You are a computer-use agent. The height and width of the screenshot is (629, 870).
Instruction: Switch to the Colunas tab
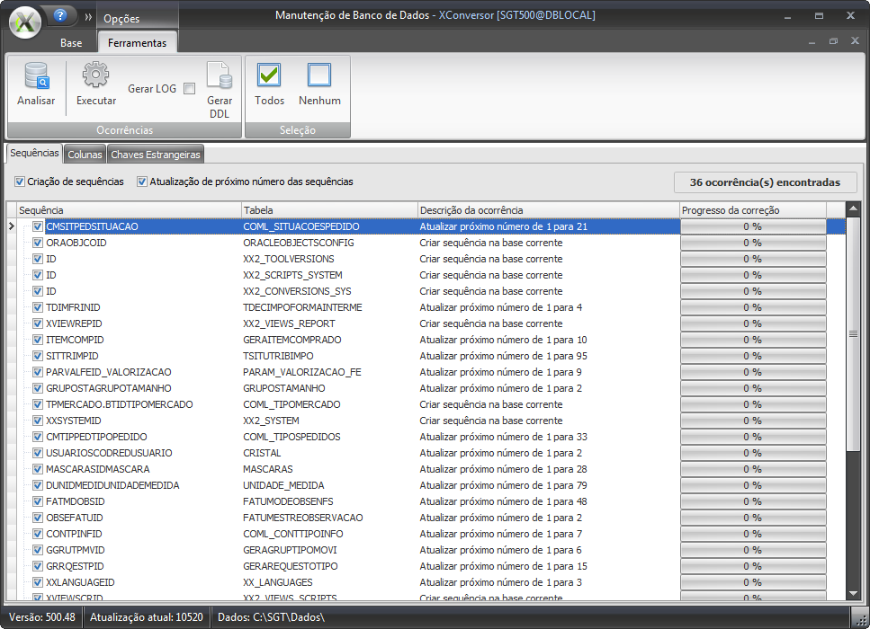(85, 155)
